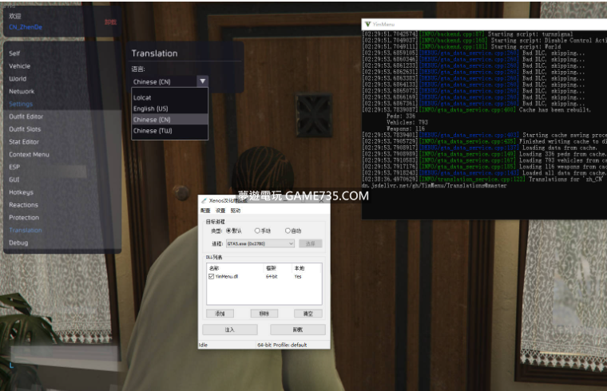Click the Yes cell of YimMenu.dll

click(298, 277)
